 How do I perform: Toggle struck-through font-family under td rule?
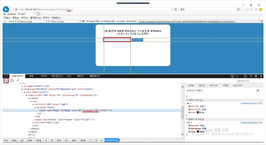click(189, 128)
